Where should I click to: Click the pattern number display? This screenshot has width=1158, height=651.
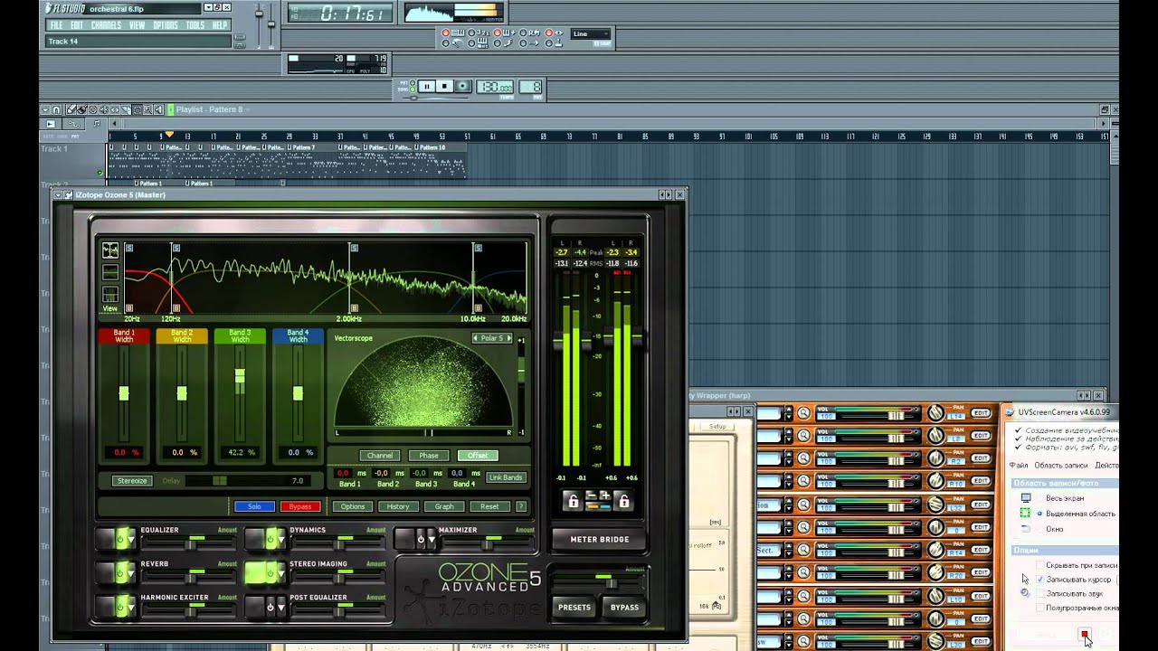tap(532, 87)
